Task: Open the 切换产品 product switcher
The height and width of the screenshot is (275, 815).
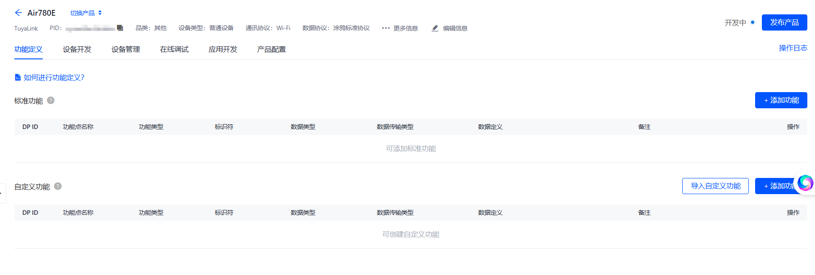Action: pos(86,13)
